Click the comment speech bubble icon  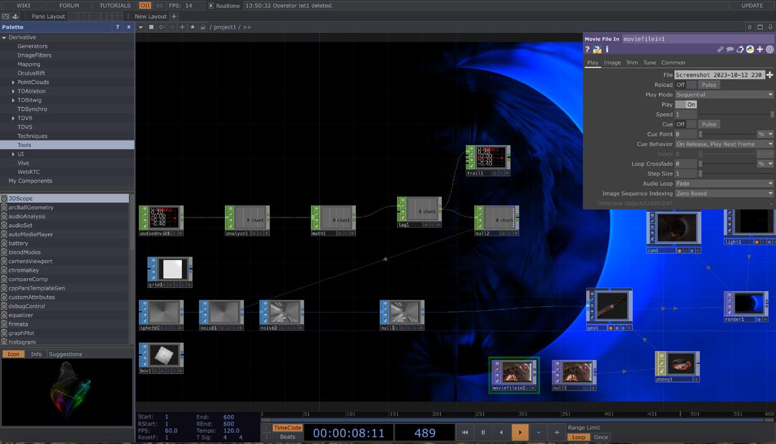(x=730, y=50)
